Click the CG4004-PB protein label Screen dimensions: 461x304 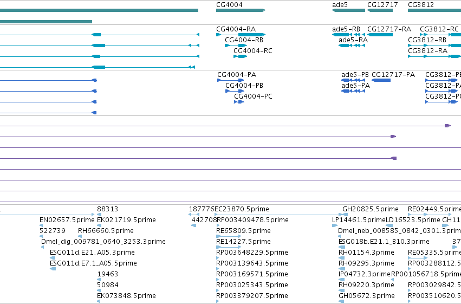coord(244,86)
